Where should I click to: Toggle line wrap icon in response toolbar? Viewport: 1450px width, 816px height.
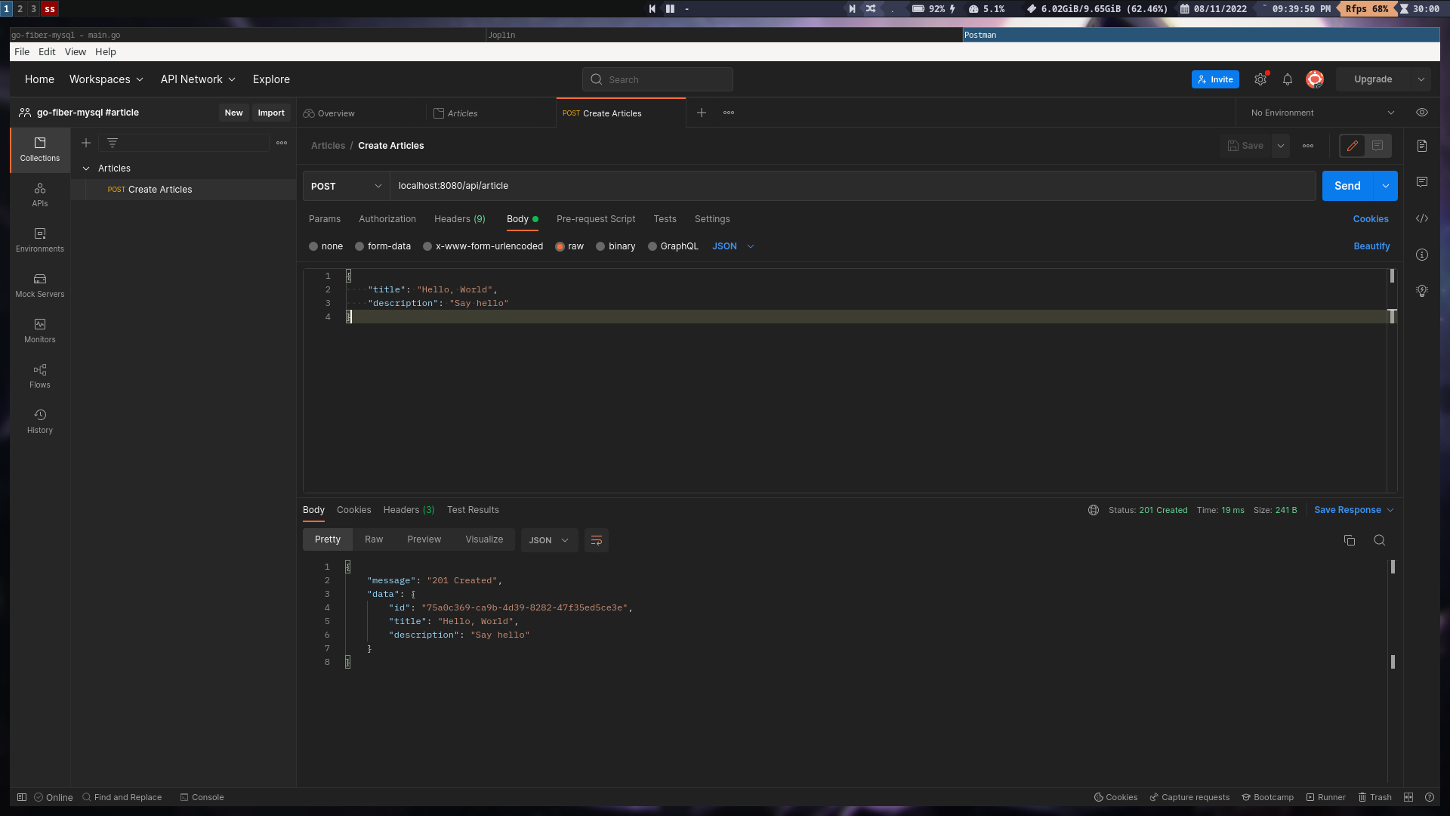[x=596, y=540]
